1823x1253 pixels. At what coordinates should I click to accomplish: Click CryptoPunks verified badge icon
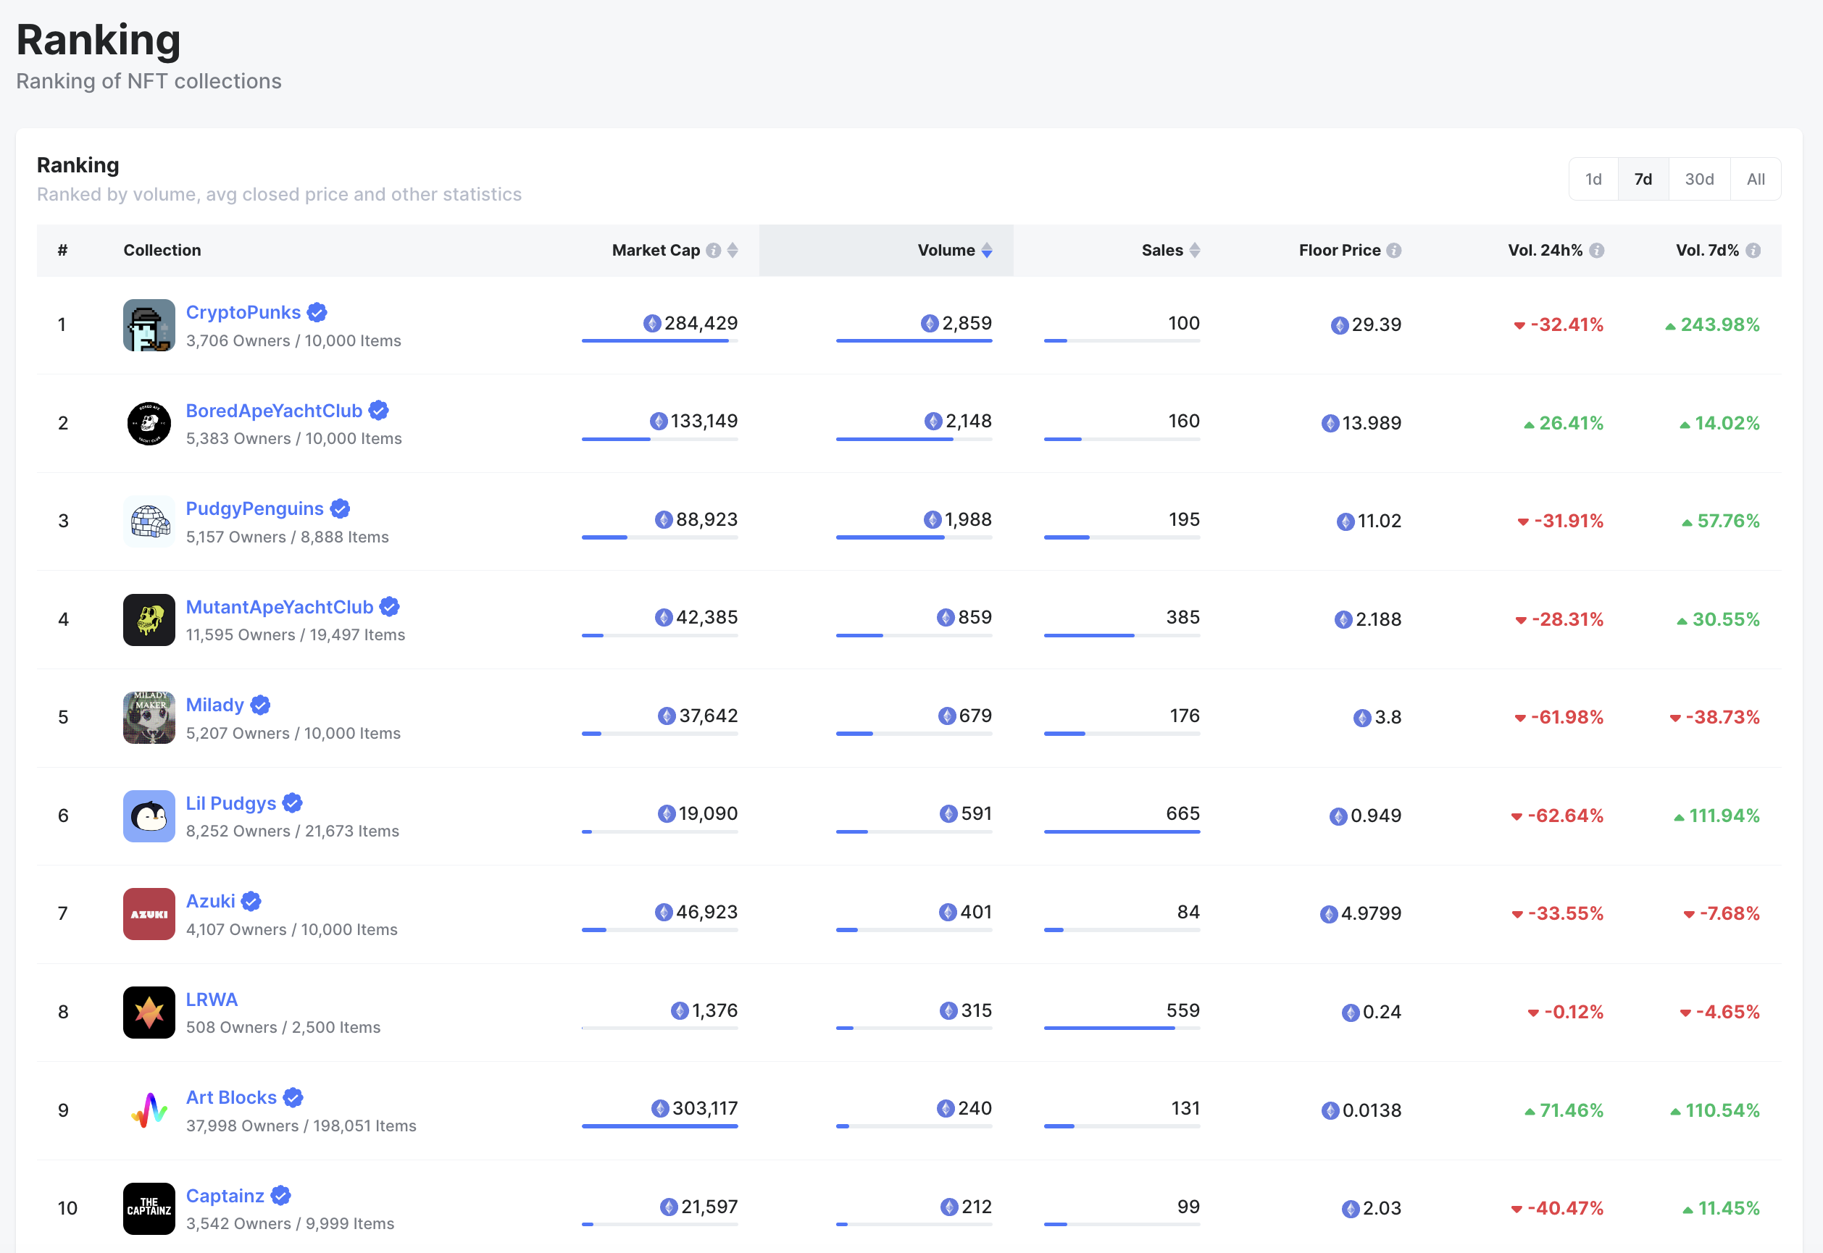point(317,312)
